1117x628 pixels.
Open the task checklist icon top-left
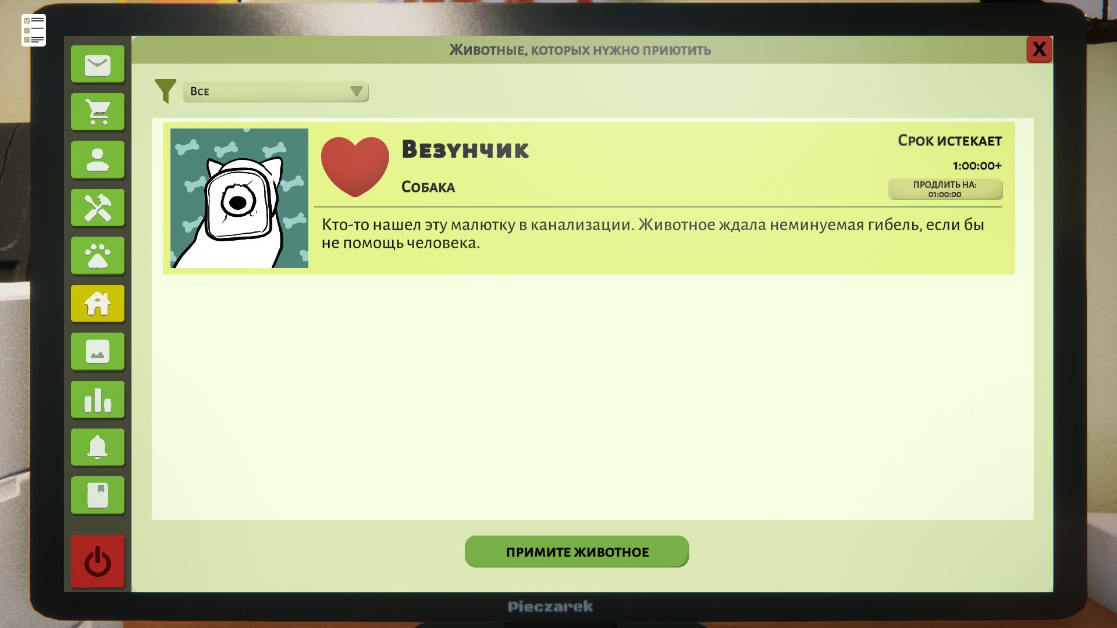click(x=34, y=30)
